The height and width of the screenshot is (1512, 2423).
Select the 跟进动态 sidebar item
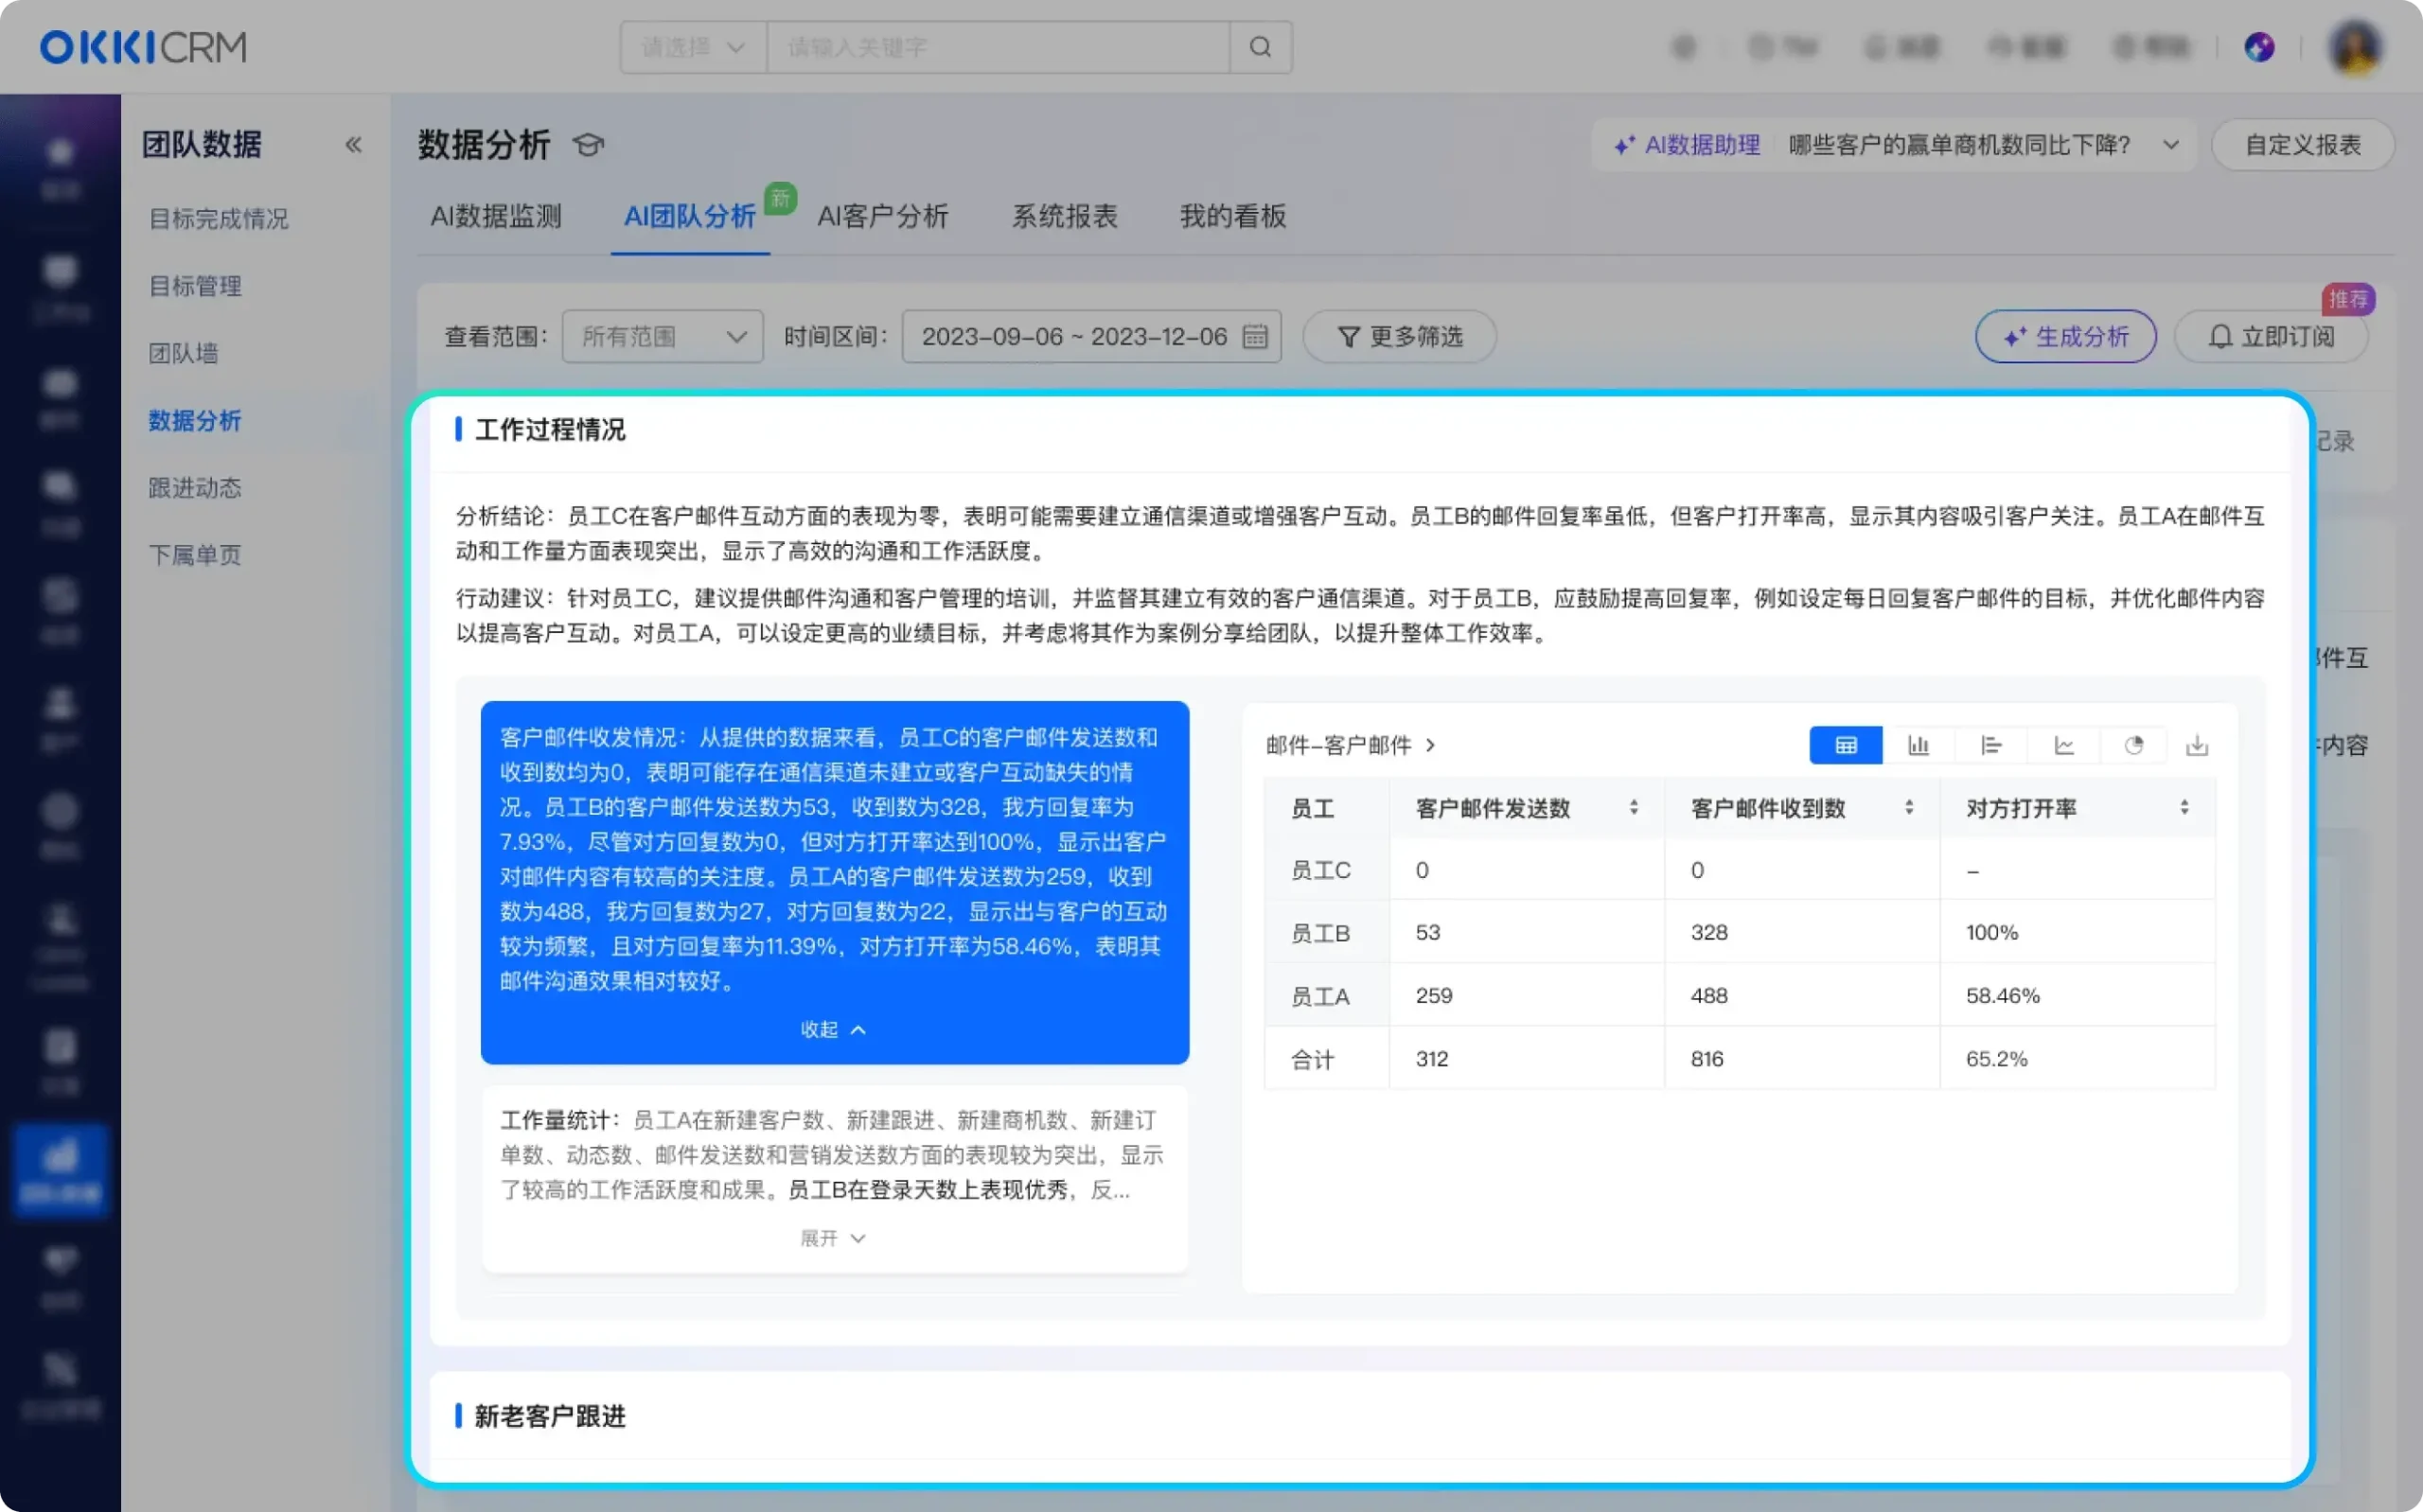195,487
